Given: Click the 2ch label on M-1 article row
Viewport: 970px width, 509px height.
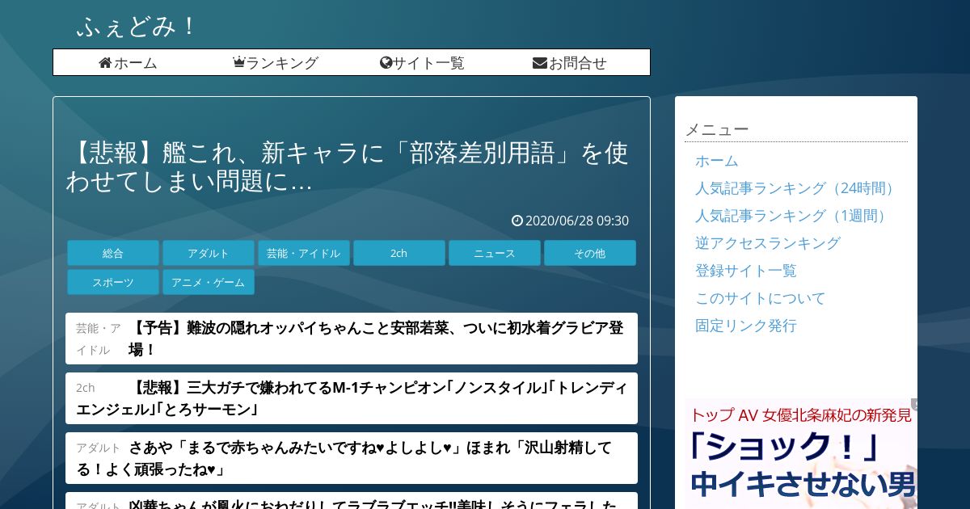Looking at the screenshot, I should click(86, 388).
